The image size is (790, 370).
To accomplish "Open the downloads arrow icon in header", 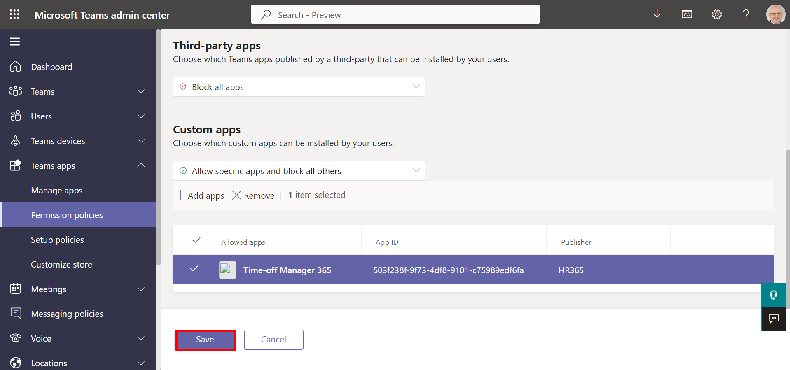I will coord(657,15).
